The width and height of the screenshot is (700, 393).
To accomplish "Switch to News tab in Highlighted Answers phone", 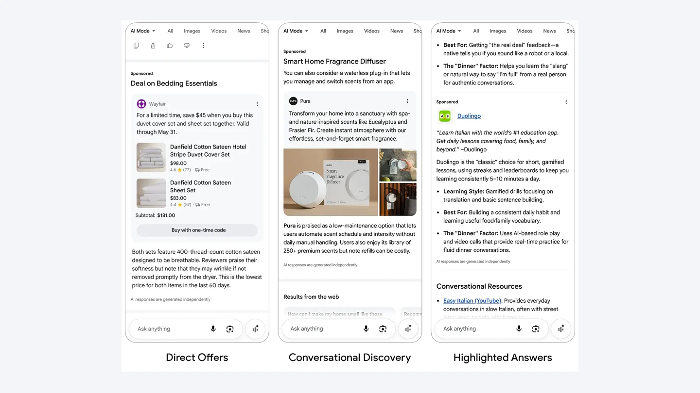I will 549,31.
